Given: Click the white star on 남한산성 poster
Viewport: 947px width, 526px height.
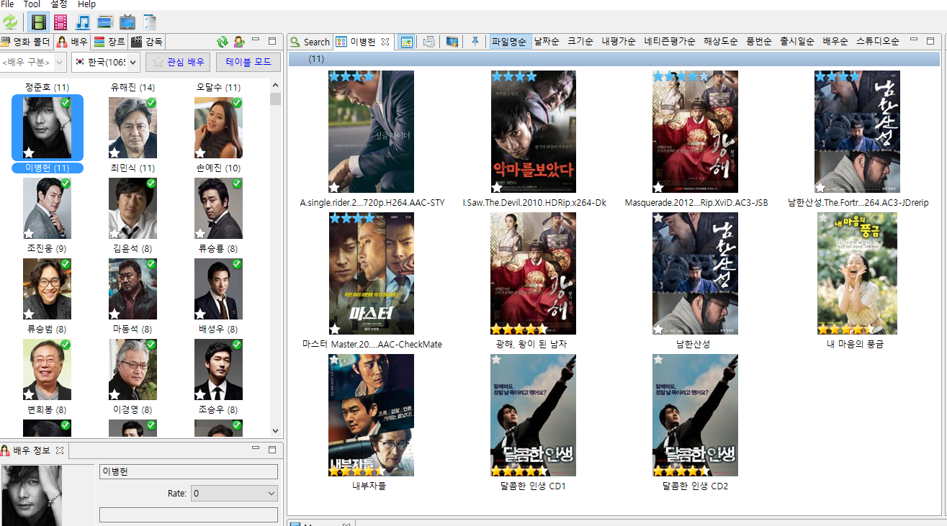Looking at the screenshot, I should point(658,329).
